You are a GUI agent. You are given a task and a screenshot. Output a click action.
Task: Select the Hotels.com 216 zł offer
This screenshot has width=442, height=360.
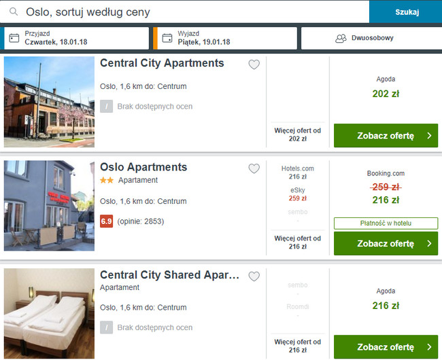coord(298,173)
